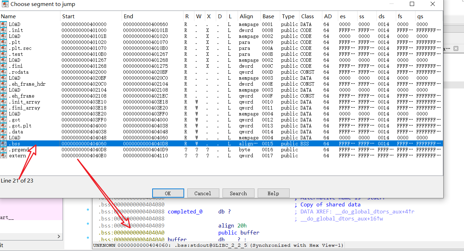The width and height of the screenshot is (464, 251).
Task: Select the .plt segment row icon
Action: pos(4,42)
